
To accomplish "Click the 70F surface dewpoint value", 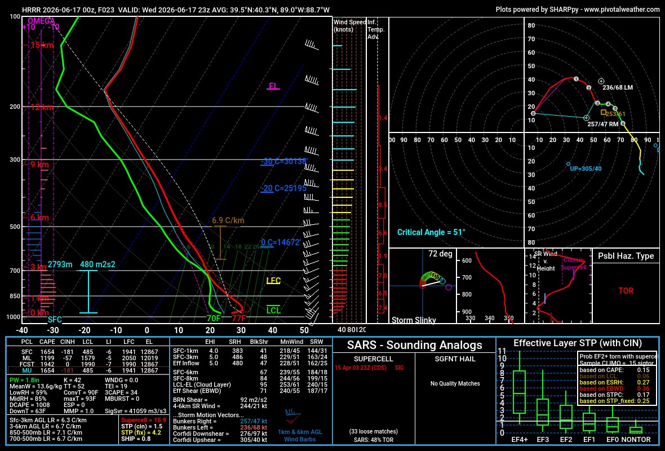I will pyautogui.click(x=214, y=318).
